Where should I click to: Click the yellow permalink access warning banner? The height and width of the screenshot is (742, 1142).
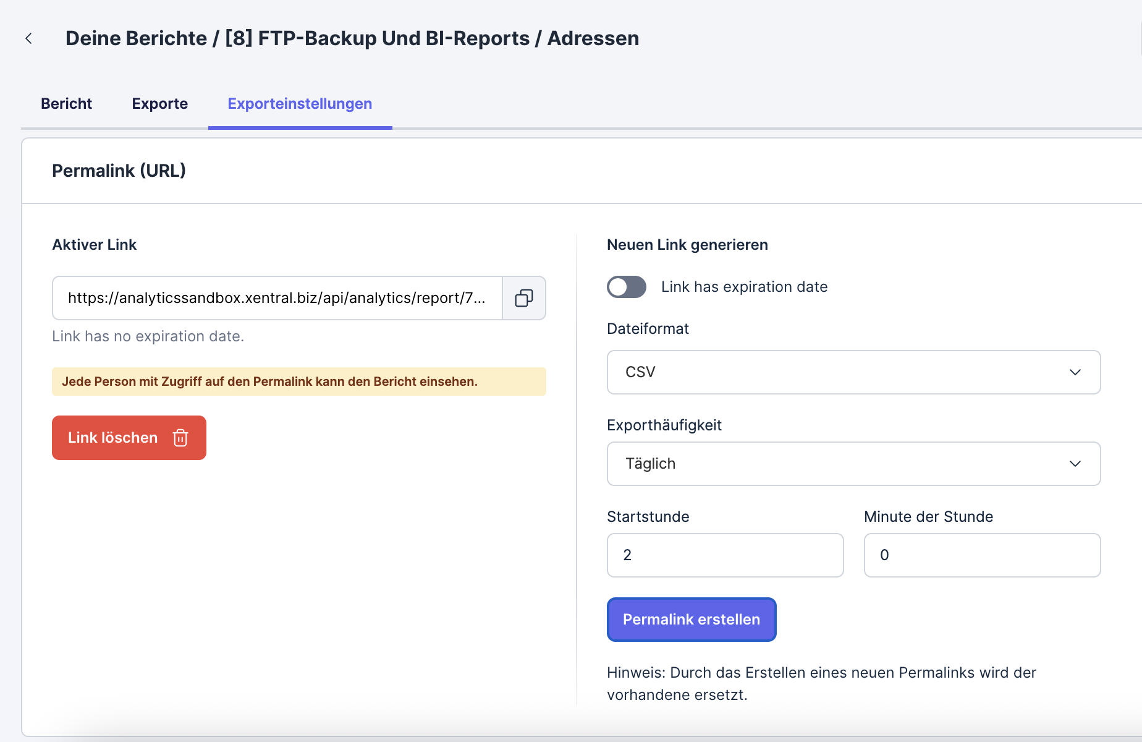tap(298, 382)
